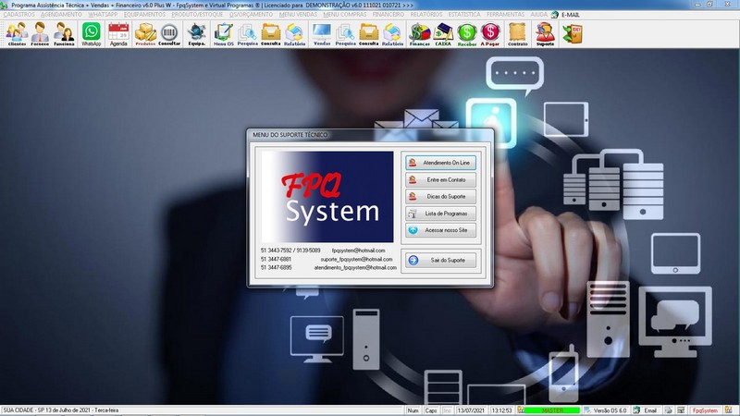The image size is (740, 416).
Task: Click the red A Pagar dollar icon
Action: (x=490, y=34)
